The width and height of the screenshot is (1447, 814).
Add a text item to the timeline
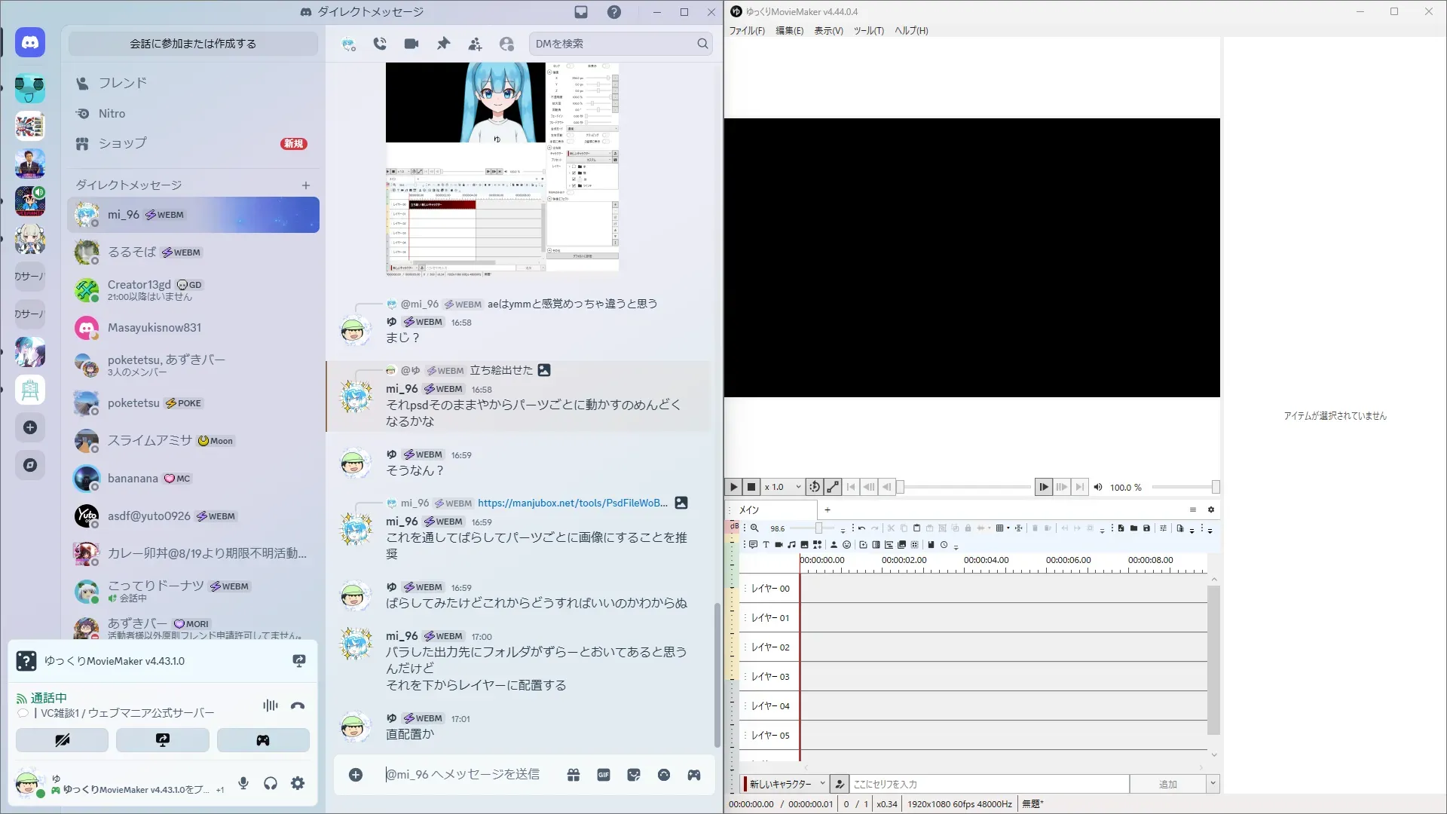[766, 545]
